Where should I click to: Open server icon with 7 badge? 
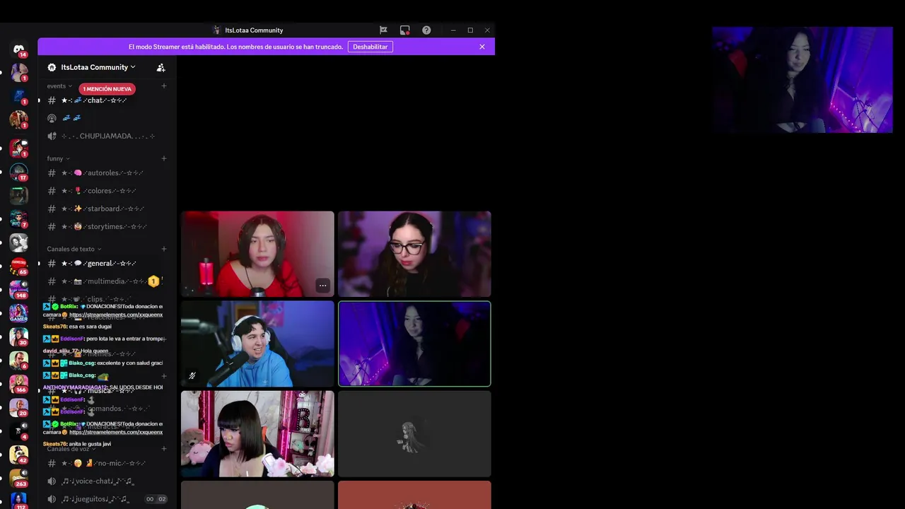click(x=18, y=219)
